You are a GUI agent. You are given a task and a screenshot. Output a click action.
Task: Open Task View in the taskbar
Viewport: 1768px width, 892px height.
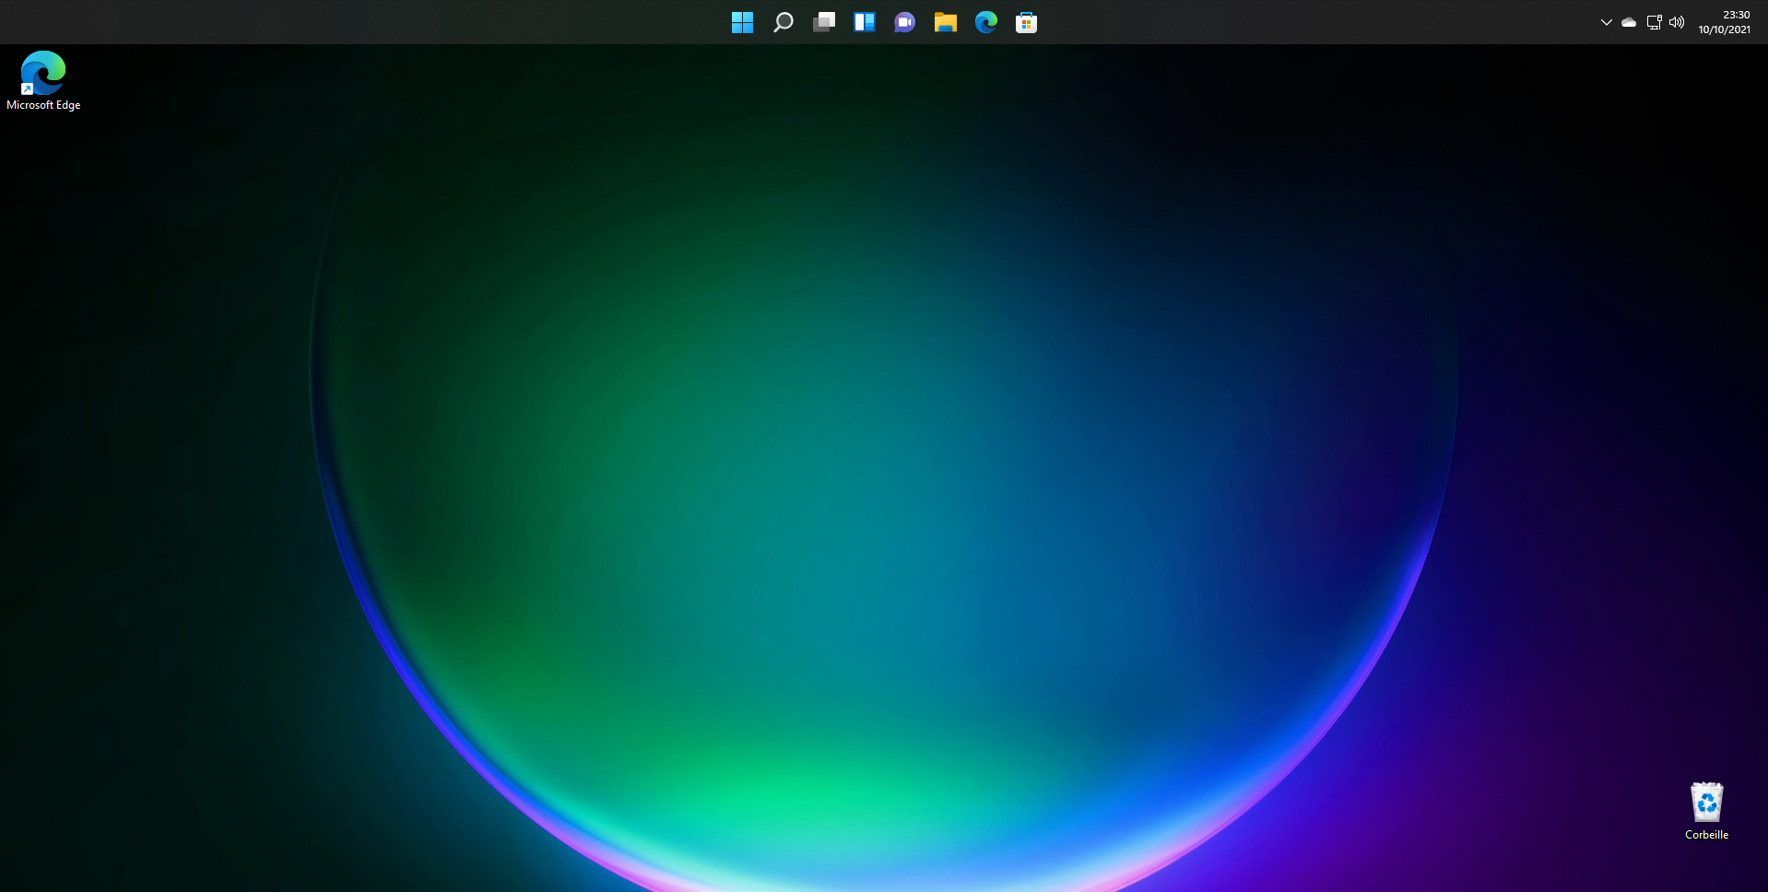[823, 22]
